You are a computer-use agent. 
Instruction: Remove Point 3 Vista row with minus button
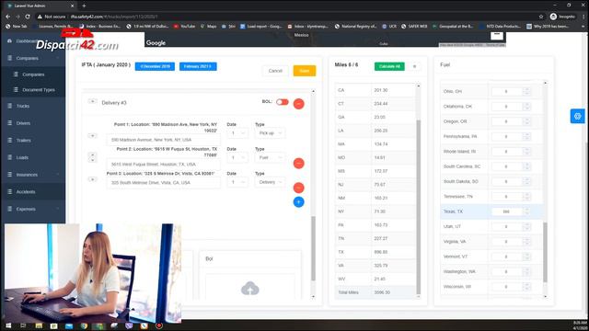(298, 188)
